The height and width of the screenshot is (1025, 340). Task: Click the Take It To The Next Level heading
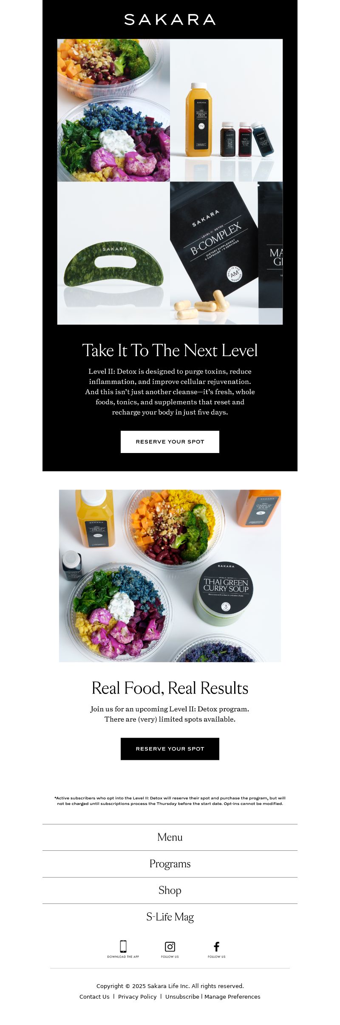[170, 351]
